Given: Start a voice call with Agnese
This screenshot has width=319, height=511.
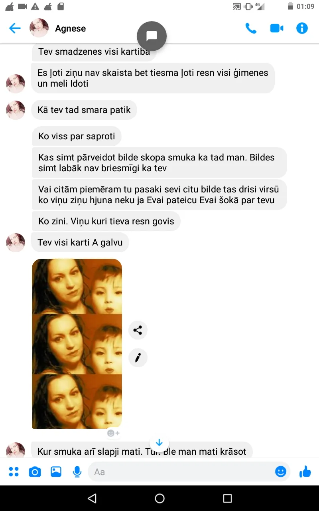Looking at the screenshot, I should point(251,28).
